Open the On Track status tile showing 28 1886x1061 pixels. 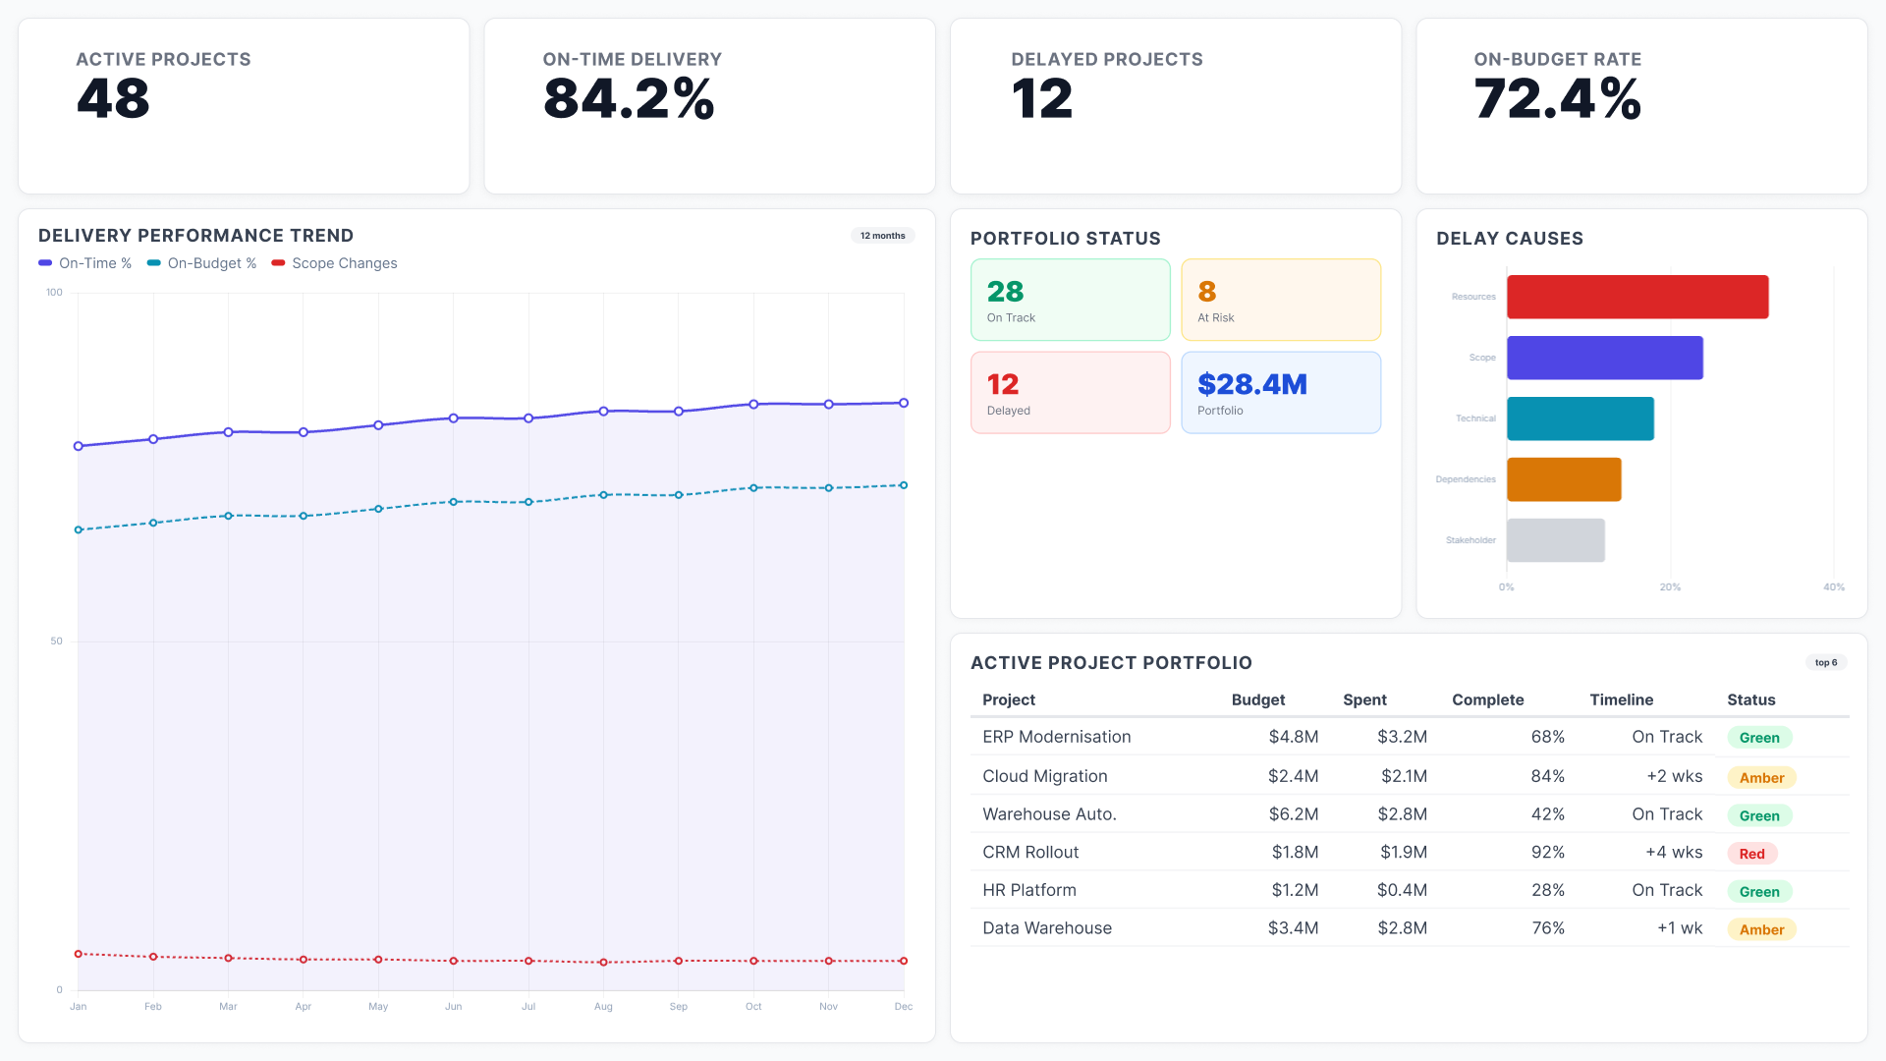1071,300
